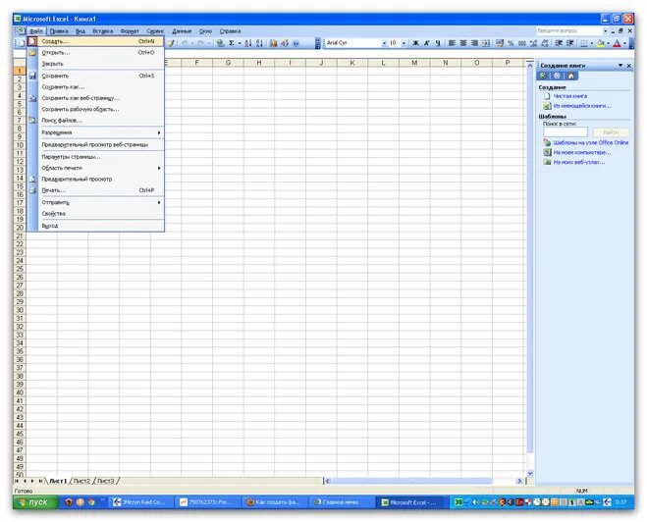Viewport: 647px width, 522px height.
Task: Click the 'Введите вопрос' help box
Action: click(x=569, y=31)
